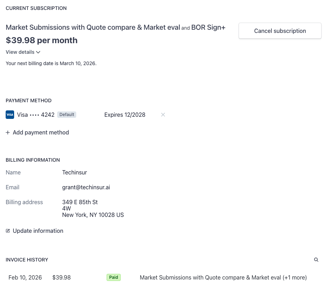Viewport: 324px width, 288px height.
Task: Click the Add payment method link
Action: pos(41,132)
